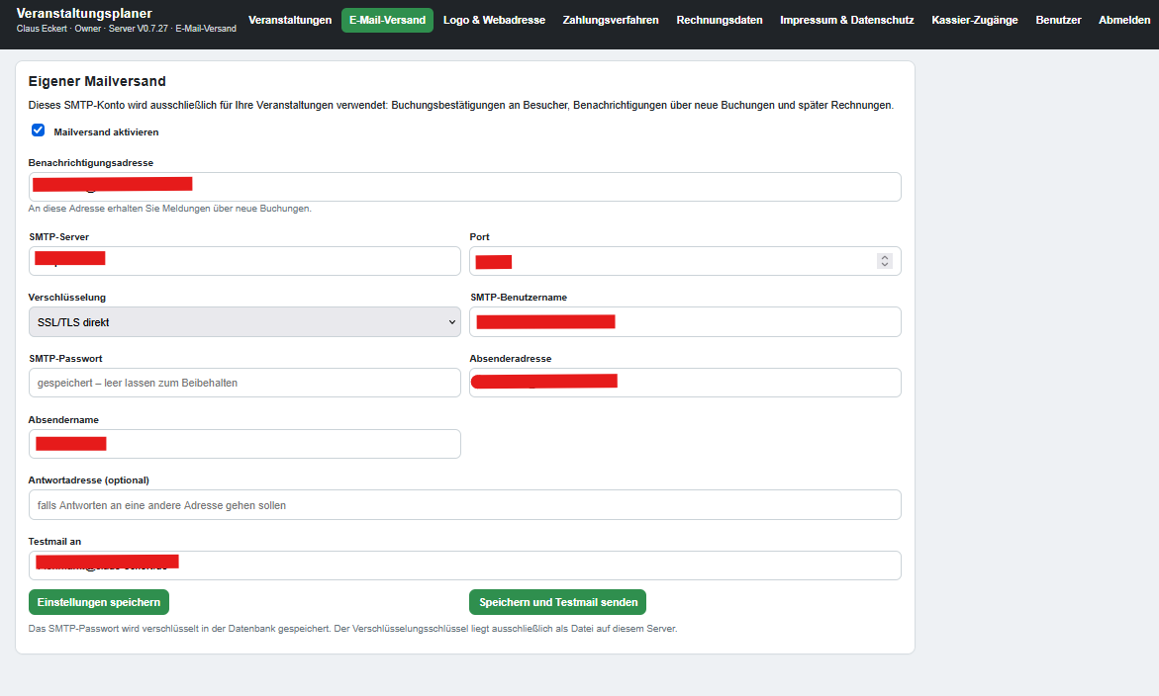The height and width of the screenshot is (696, 1159).
Task: Open Logo & Webadresse settings
Action: coord(494,20)
